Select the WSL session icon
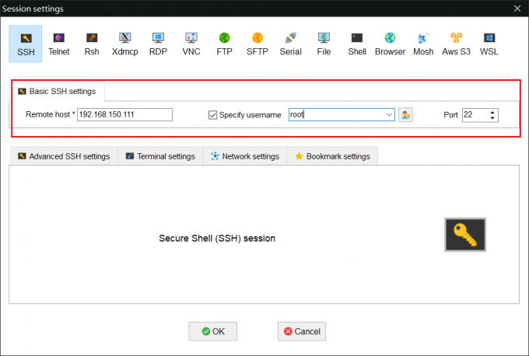Viewport: 529px width, 356px height. 489,44
